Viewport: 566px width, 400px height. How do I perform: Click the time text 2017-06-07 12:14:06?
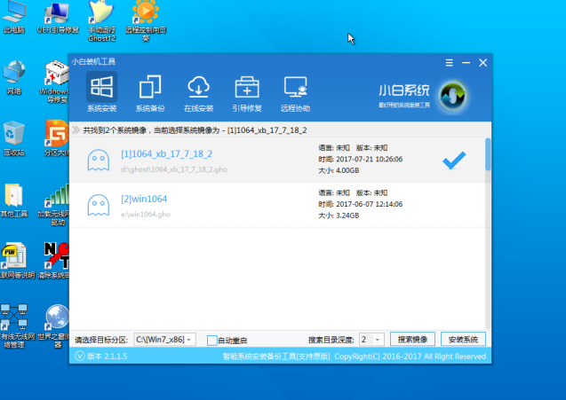coord(370,204)
